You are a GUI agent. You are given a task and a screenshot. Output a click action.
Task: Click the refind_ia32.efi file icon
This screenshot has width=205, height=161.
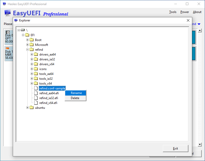coord(36,98)
